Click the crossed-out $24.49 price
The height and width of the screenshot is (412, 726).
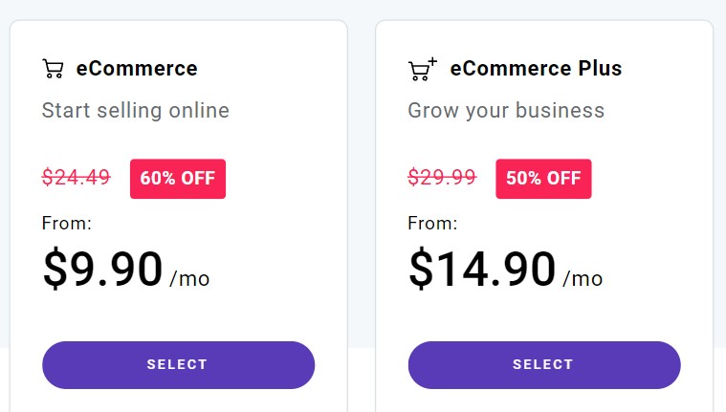click(76, 177)
